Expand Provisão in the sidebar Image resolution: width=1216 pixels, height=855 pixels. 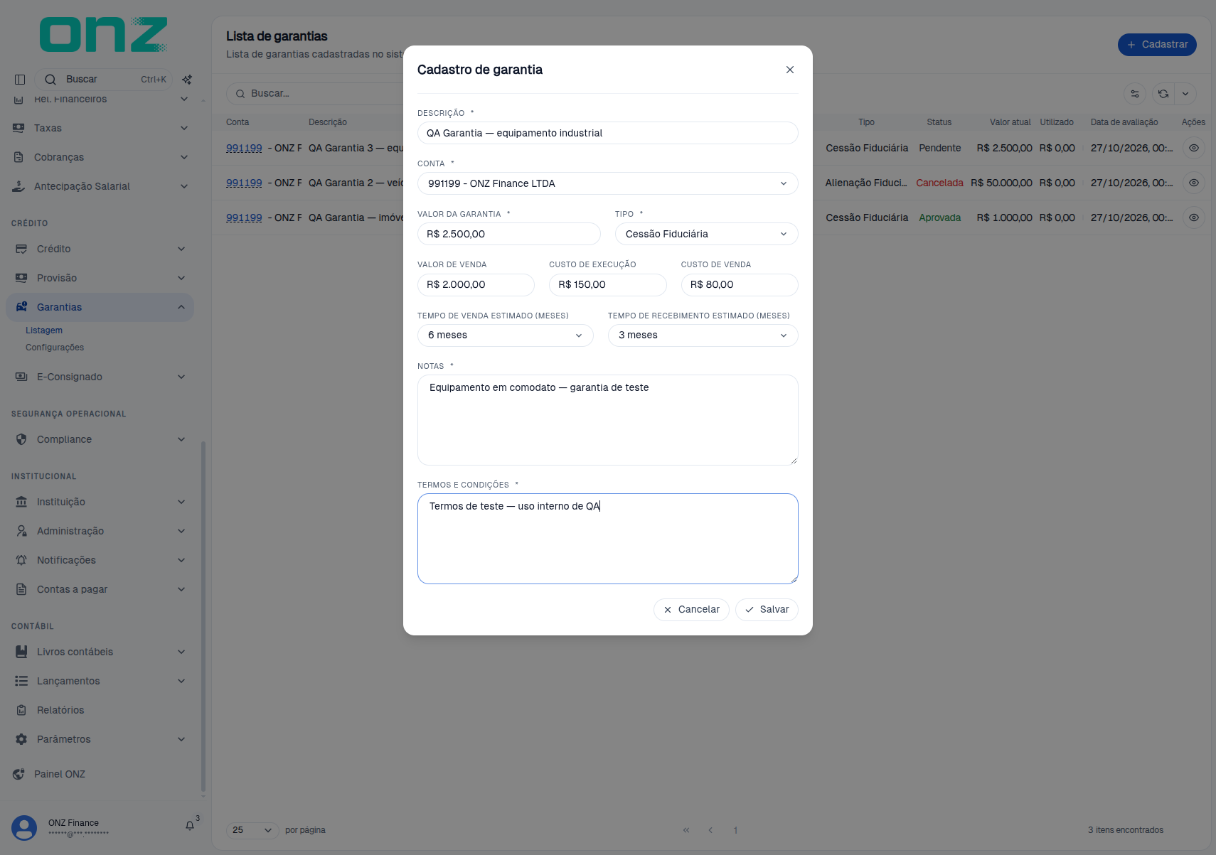point(100,278)
